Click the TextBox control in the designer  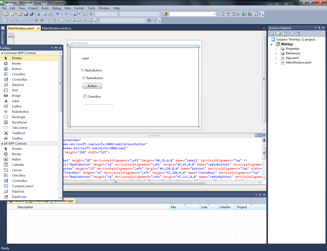pos(99,107)
